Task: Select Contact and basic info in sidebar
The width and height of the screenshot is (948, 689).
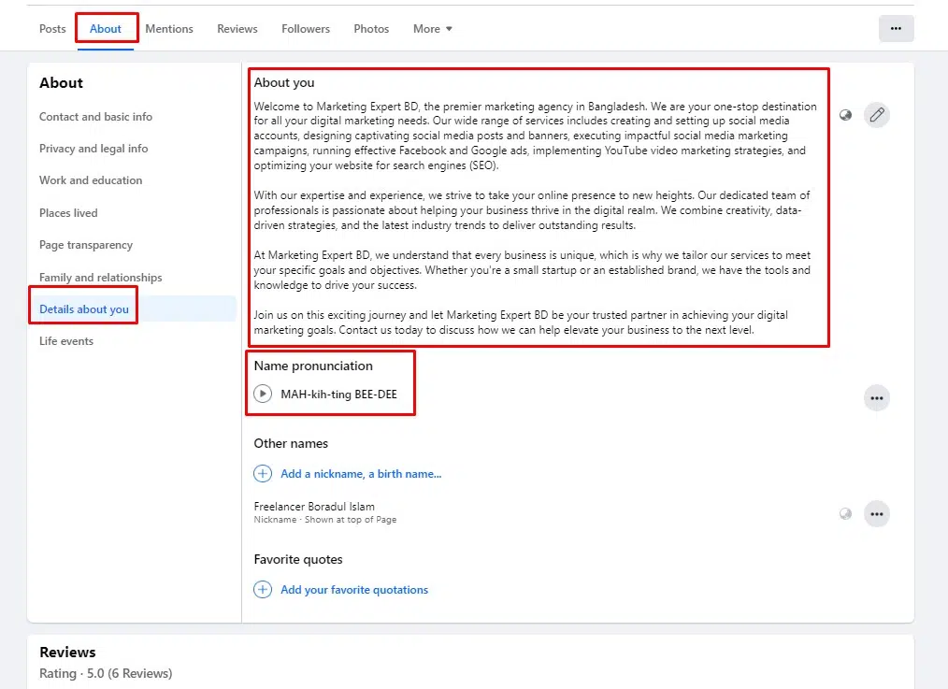Action: (95, 117)
